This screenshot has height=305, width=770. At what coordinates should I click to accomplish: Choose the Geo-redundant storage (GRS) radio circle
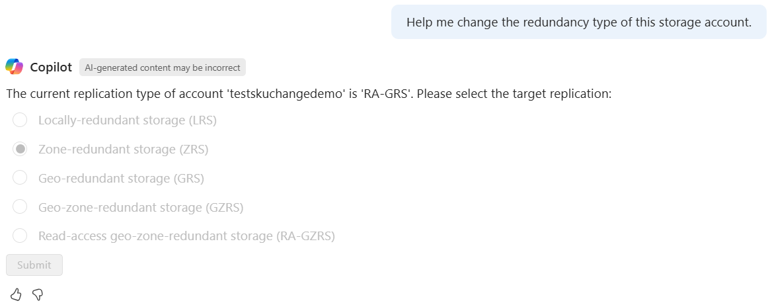pos(20,178)
